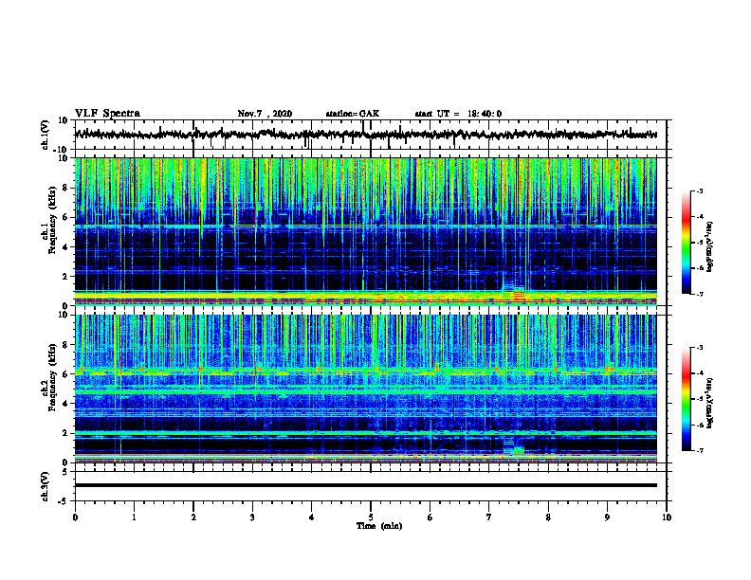
Task: Click the ch.2 color bar PSD unit label
Action: point(710,403)
